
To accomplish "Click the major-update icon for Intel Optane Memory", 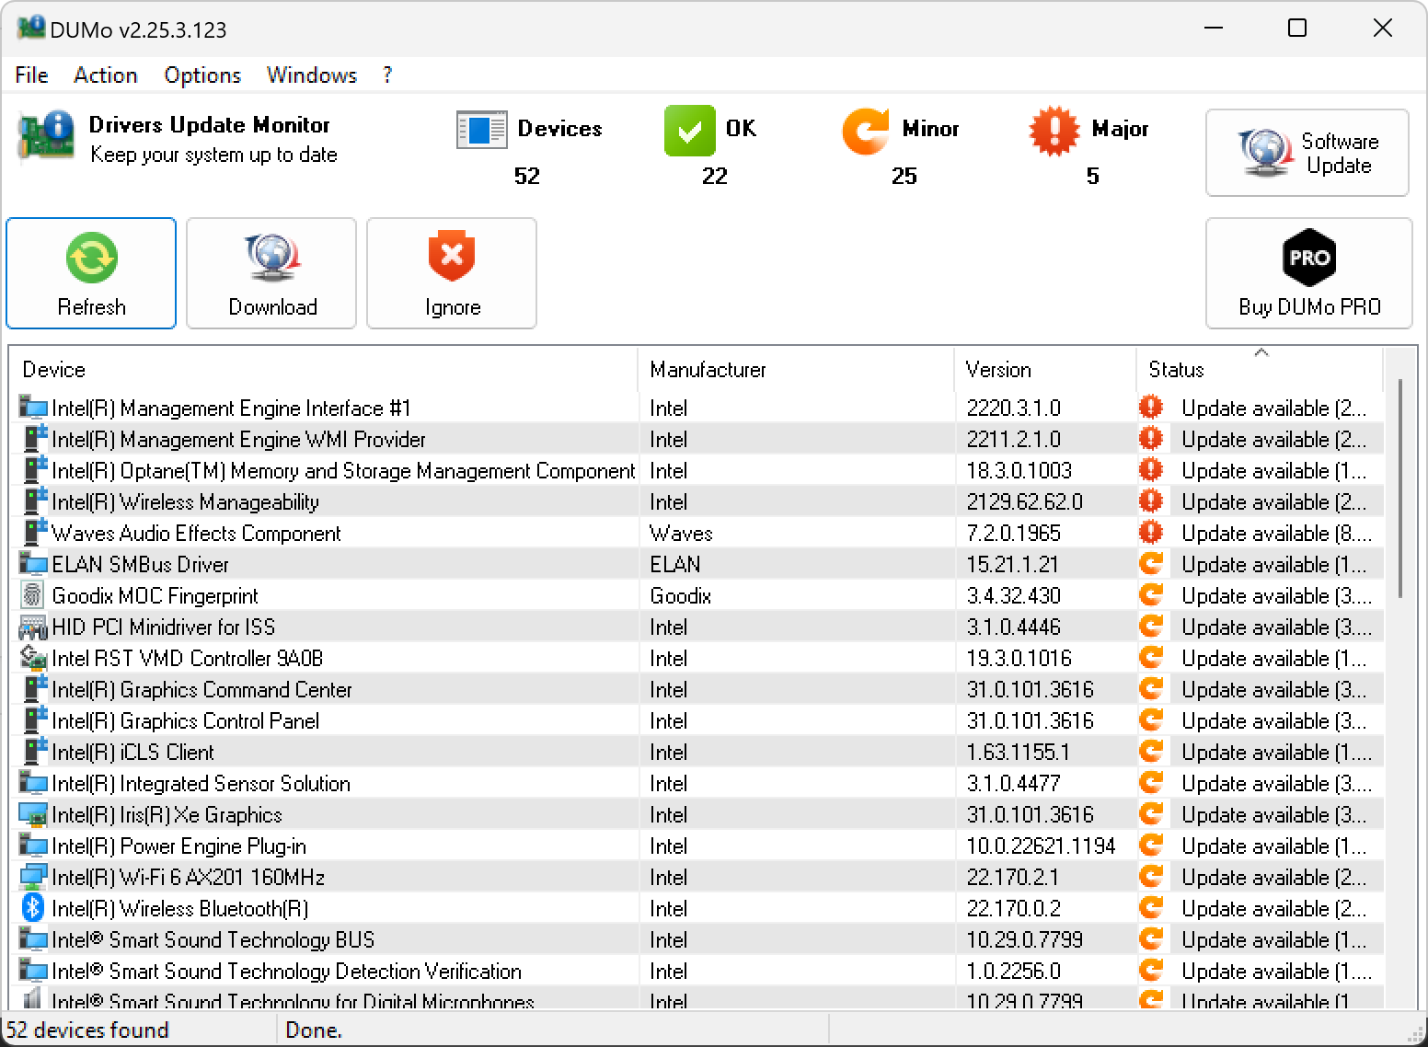I will [1151, 469].
